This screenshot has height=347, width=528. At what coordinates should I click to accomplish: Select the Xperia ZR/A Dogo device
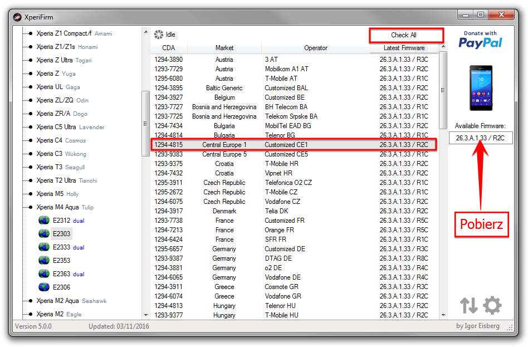point(62,114)
